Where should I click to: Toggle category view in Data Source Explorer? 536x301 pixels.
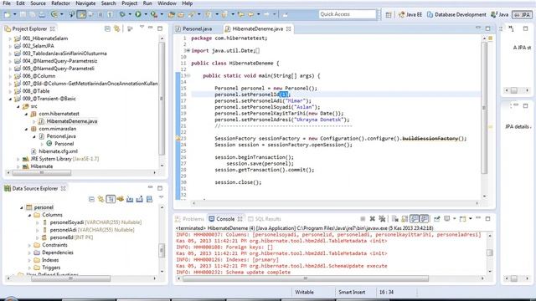[x=111, y=199]
